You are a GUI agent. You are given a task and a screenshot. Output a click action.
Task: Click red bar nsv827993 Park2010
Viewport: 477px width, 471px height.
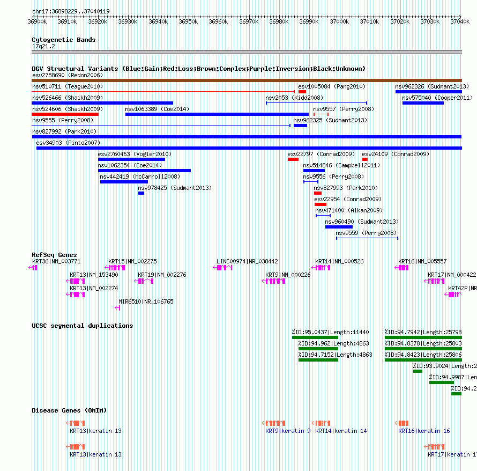coord(318,193)
